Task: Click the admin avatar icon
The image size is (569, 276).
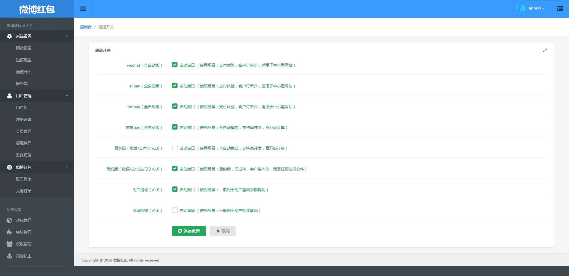Action: [x=522, y=8]
